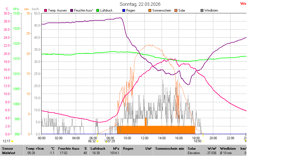Click the yellow icon beside 12:17
Viewport: 281px width, 167px height.
(x=12, y=141)
